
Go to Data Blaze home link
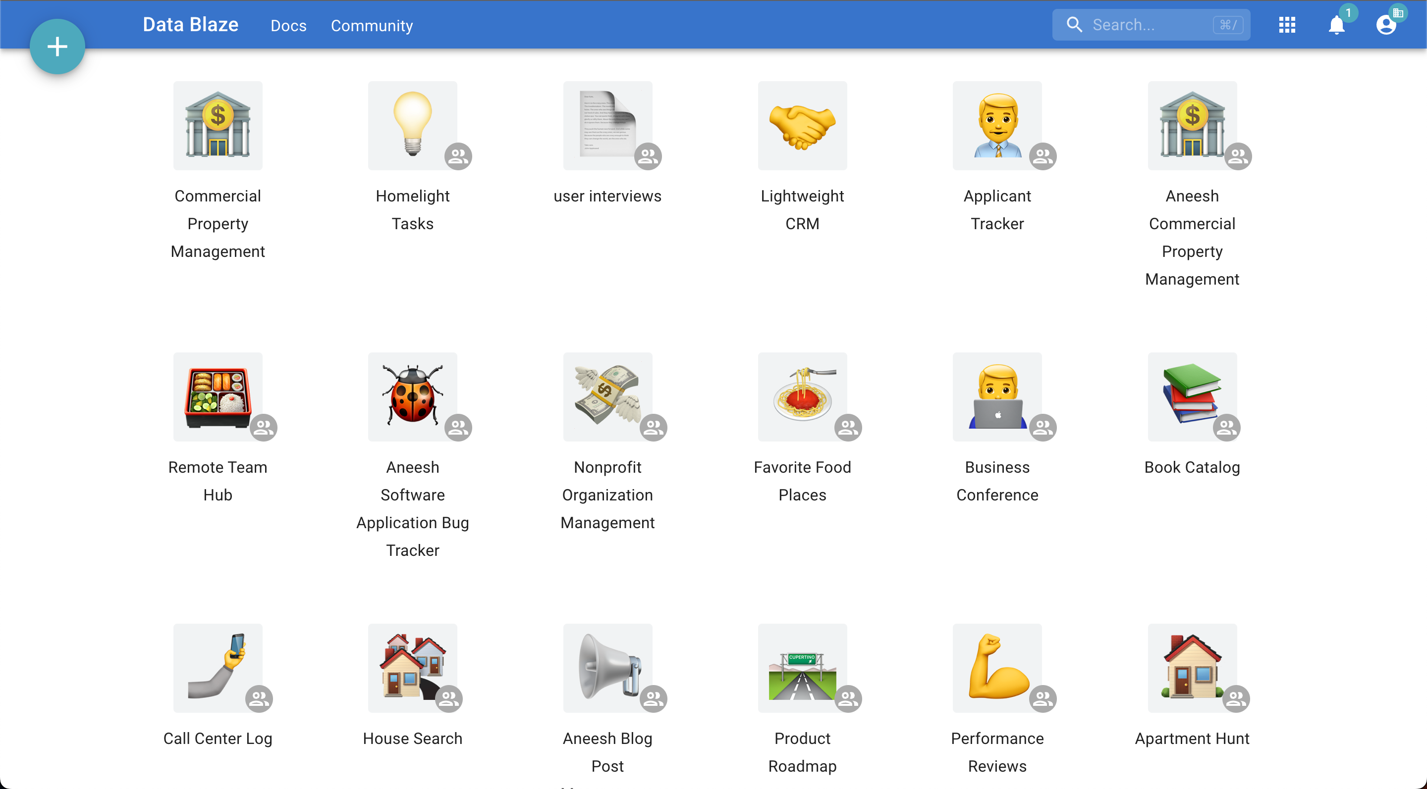190,25
